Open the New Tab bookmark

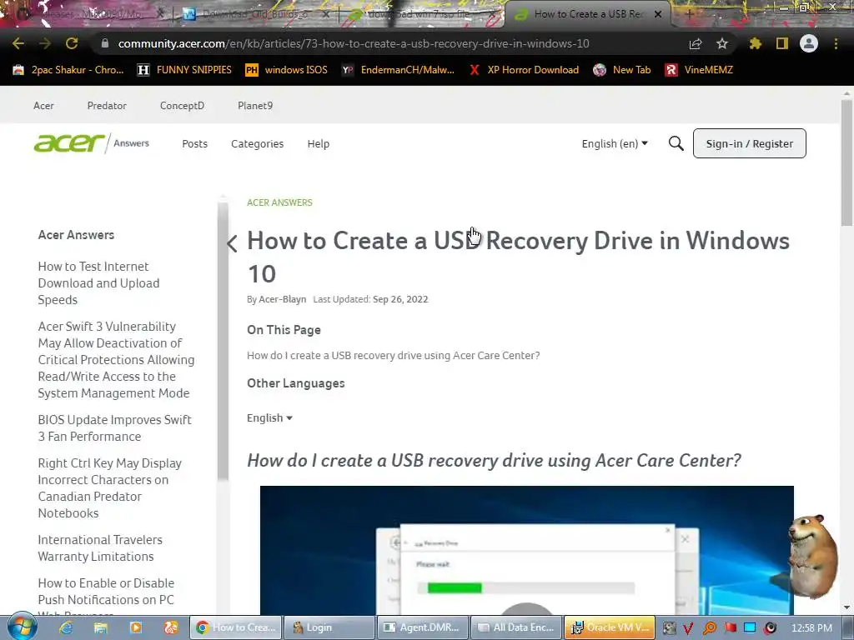pyautogui.click(x=621, y=70)
